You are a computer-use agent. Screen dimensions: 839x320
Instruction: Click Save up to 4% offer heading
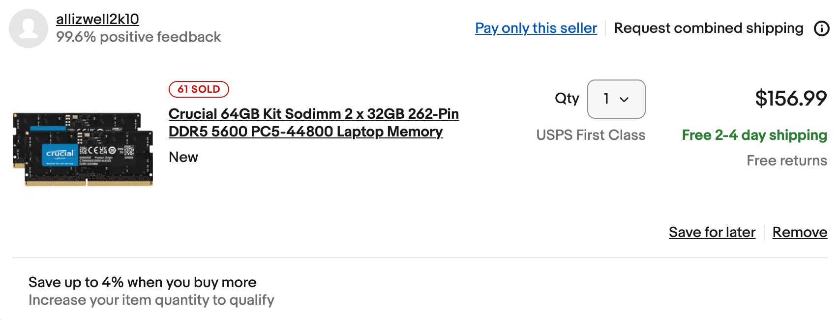tap(142, 282)
